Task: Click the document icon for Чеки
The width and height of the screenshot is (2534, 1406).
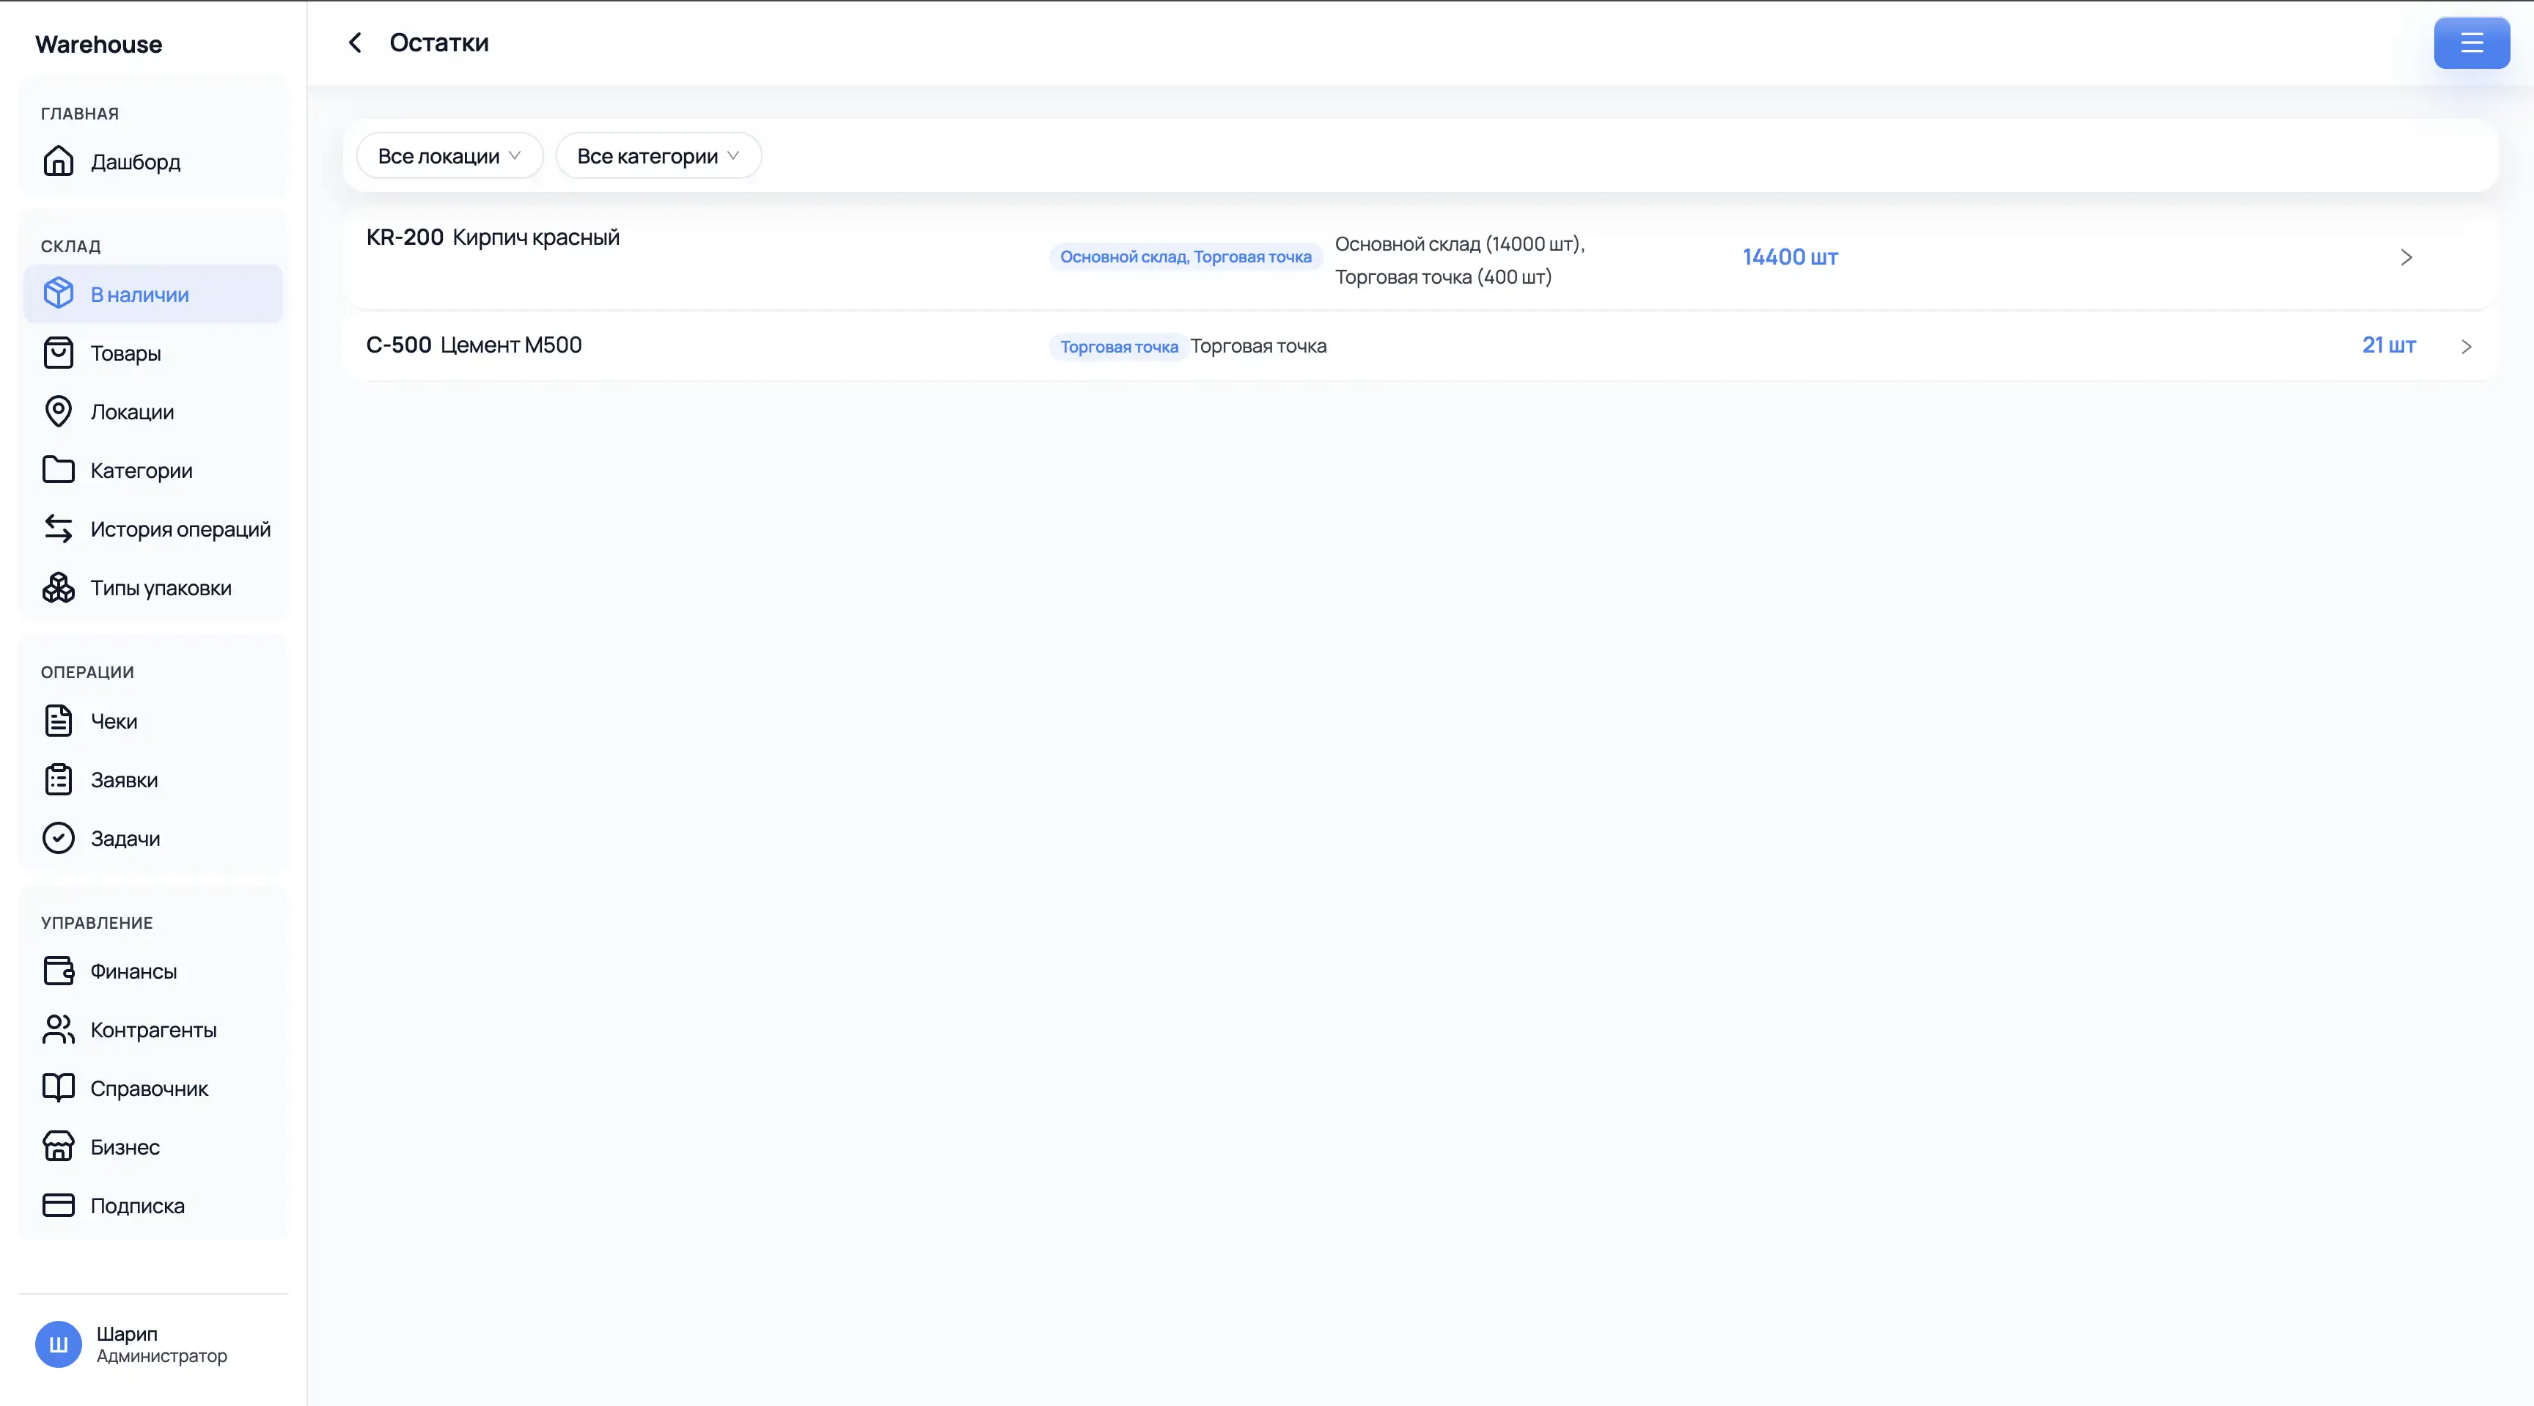Action: pos(58,721)
